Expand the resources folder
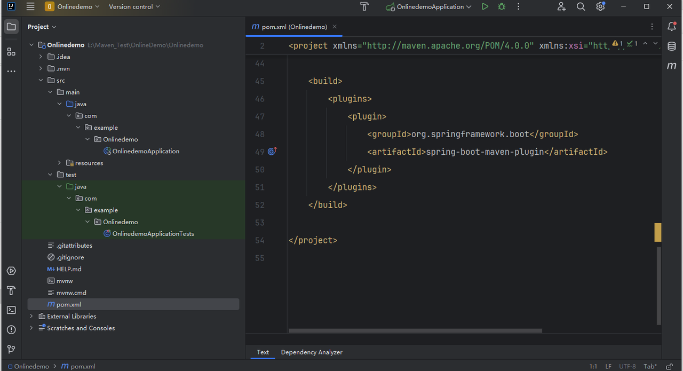The height and width of the screenshot is (371, 683). click(59, 163)
